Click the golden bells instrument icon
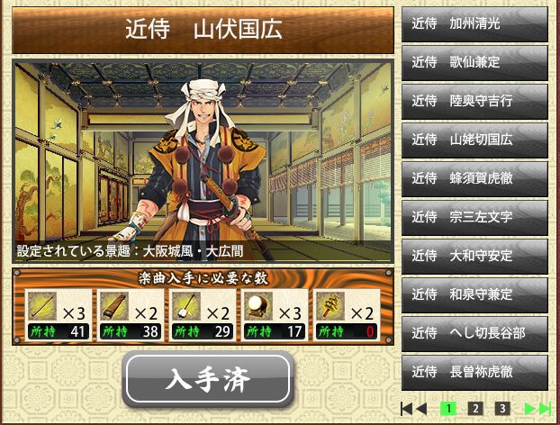 pos(330,306)
